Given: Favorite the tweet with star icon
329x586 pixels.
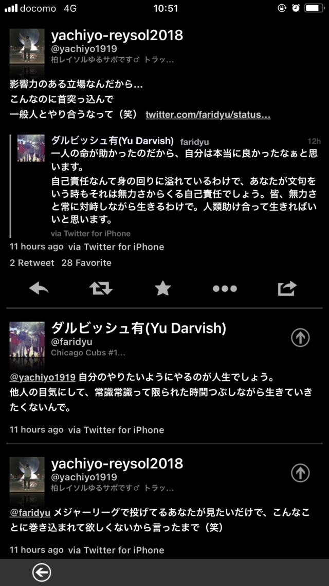Looking at the screenshot, I should (163, 288).
